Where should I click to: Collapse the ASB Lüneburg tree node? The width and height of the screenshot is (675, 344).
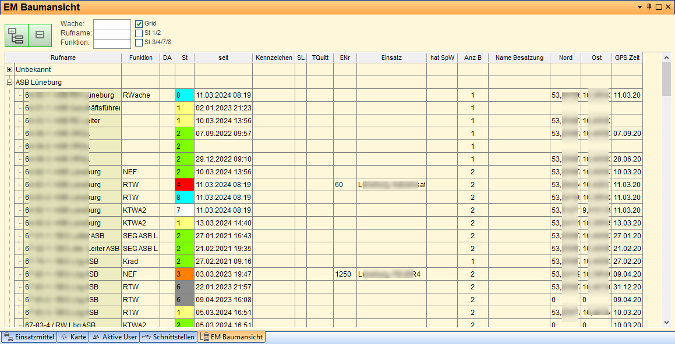(9, 83)
